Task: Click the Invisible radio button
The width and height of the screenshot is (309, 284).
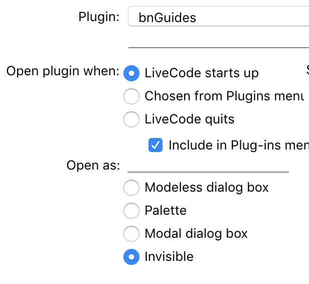Action: point(131,257)
